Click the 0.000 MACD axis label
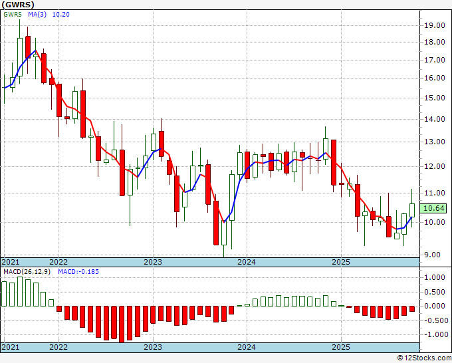This screenshot has width=452, height=363. 435,306
